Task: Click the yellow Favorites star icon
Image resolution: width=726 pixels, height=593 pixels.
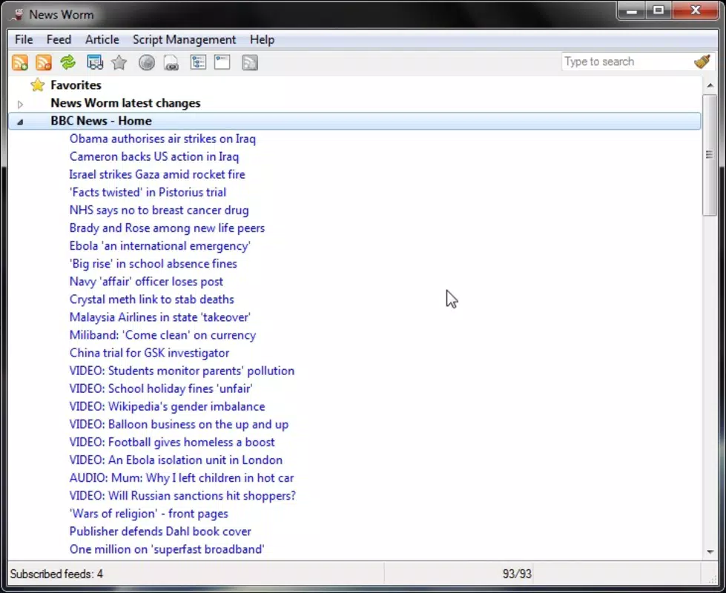Action: 38,85
